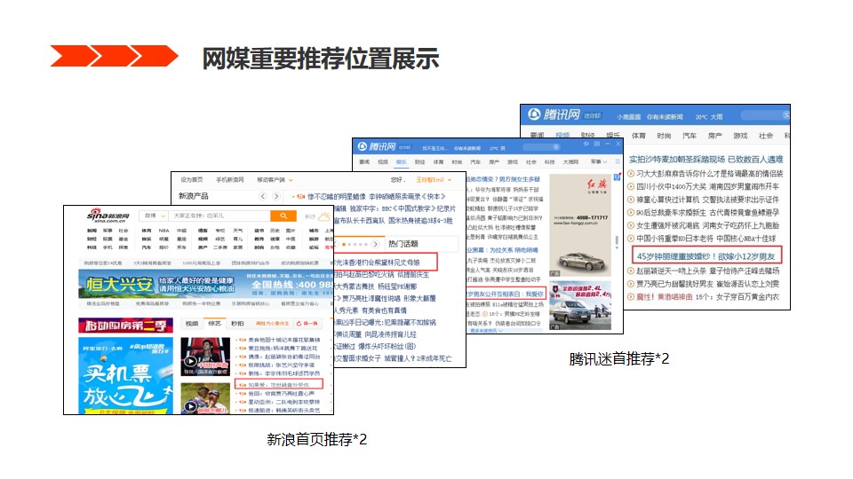Click previous arrow next to 新浪产品
Screen dimensions: 853x479
(263, 196)
